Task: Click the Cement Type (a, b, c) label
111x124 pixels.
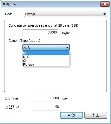Action: pos(24,41)
